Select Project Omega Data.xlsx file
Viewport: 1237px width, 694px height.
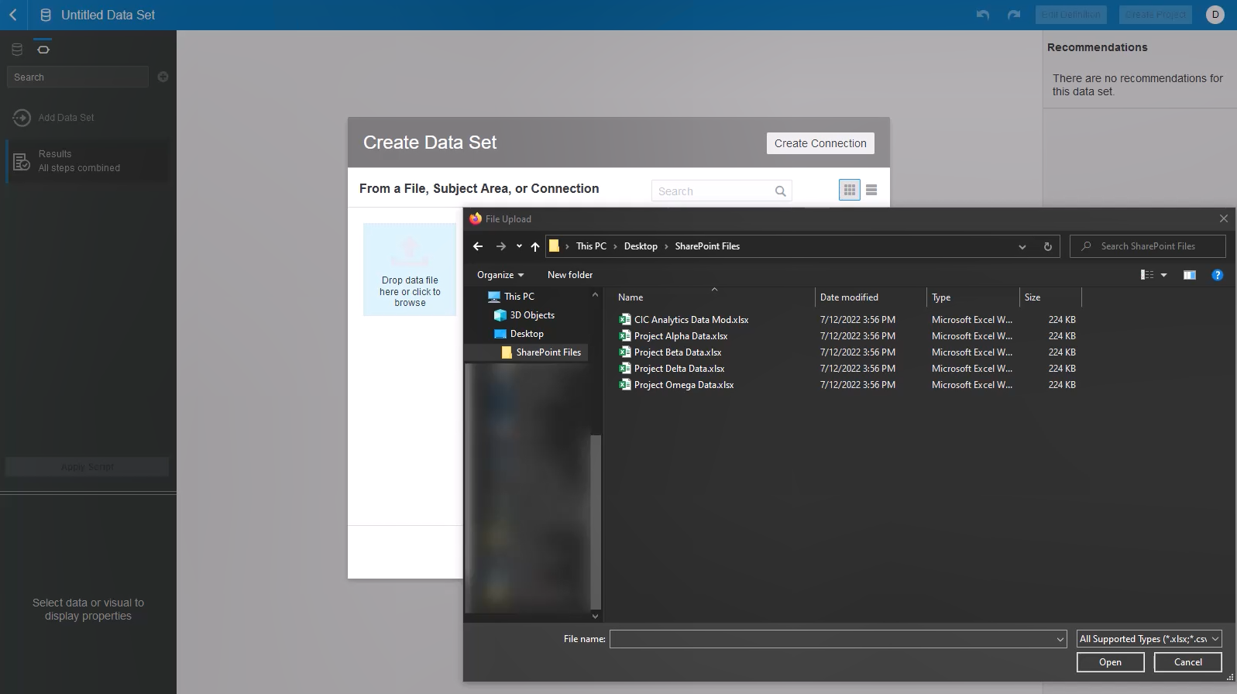click(x=684, y=385)
